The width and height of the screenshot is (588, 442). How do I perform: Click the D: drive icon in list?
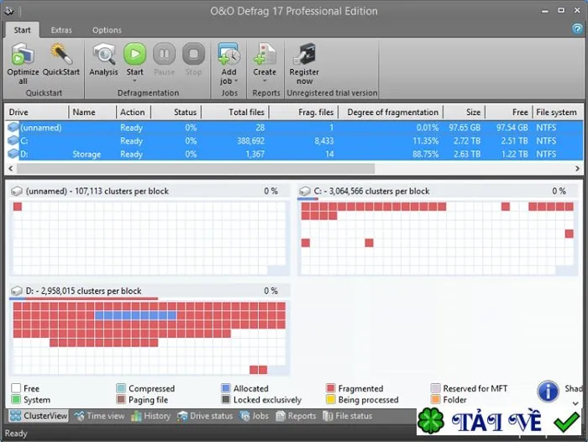[x=13, y=154]
